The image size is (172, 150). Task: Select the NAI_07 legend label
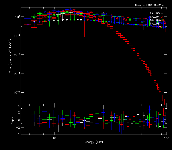(155, 20)
